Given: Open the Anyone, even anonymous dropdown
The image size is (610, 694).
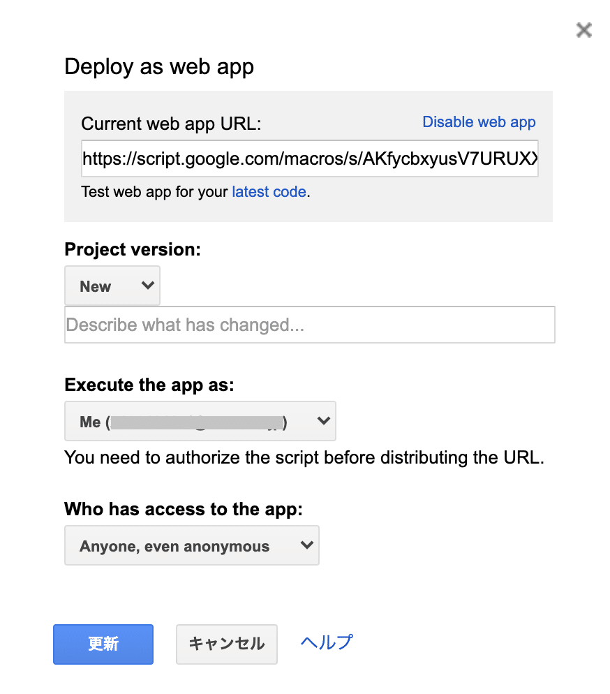Looking at the screenshot, I should coord(191,546).
